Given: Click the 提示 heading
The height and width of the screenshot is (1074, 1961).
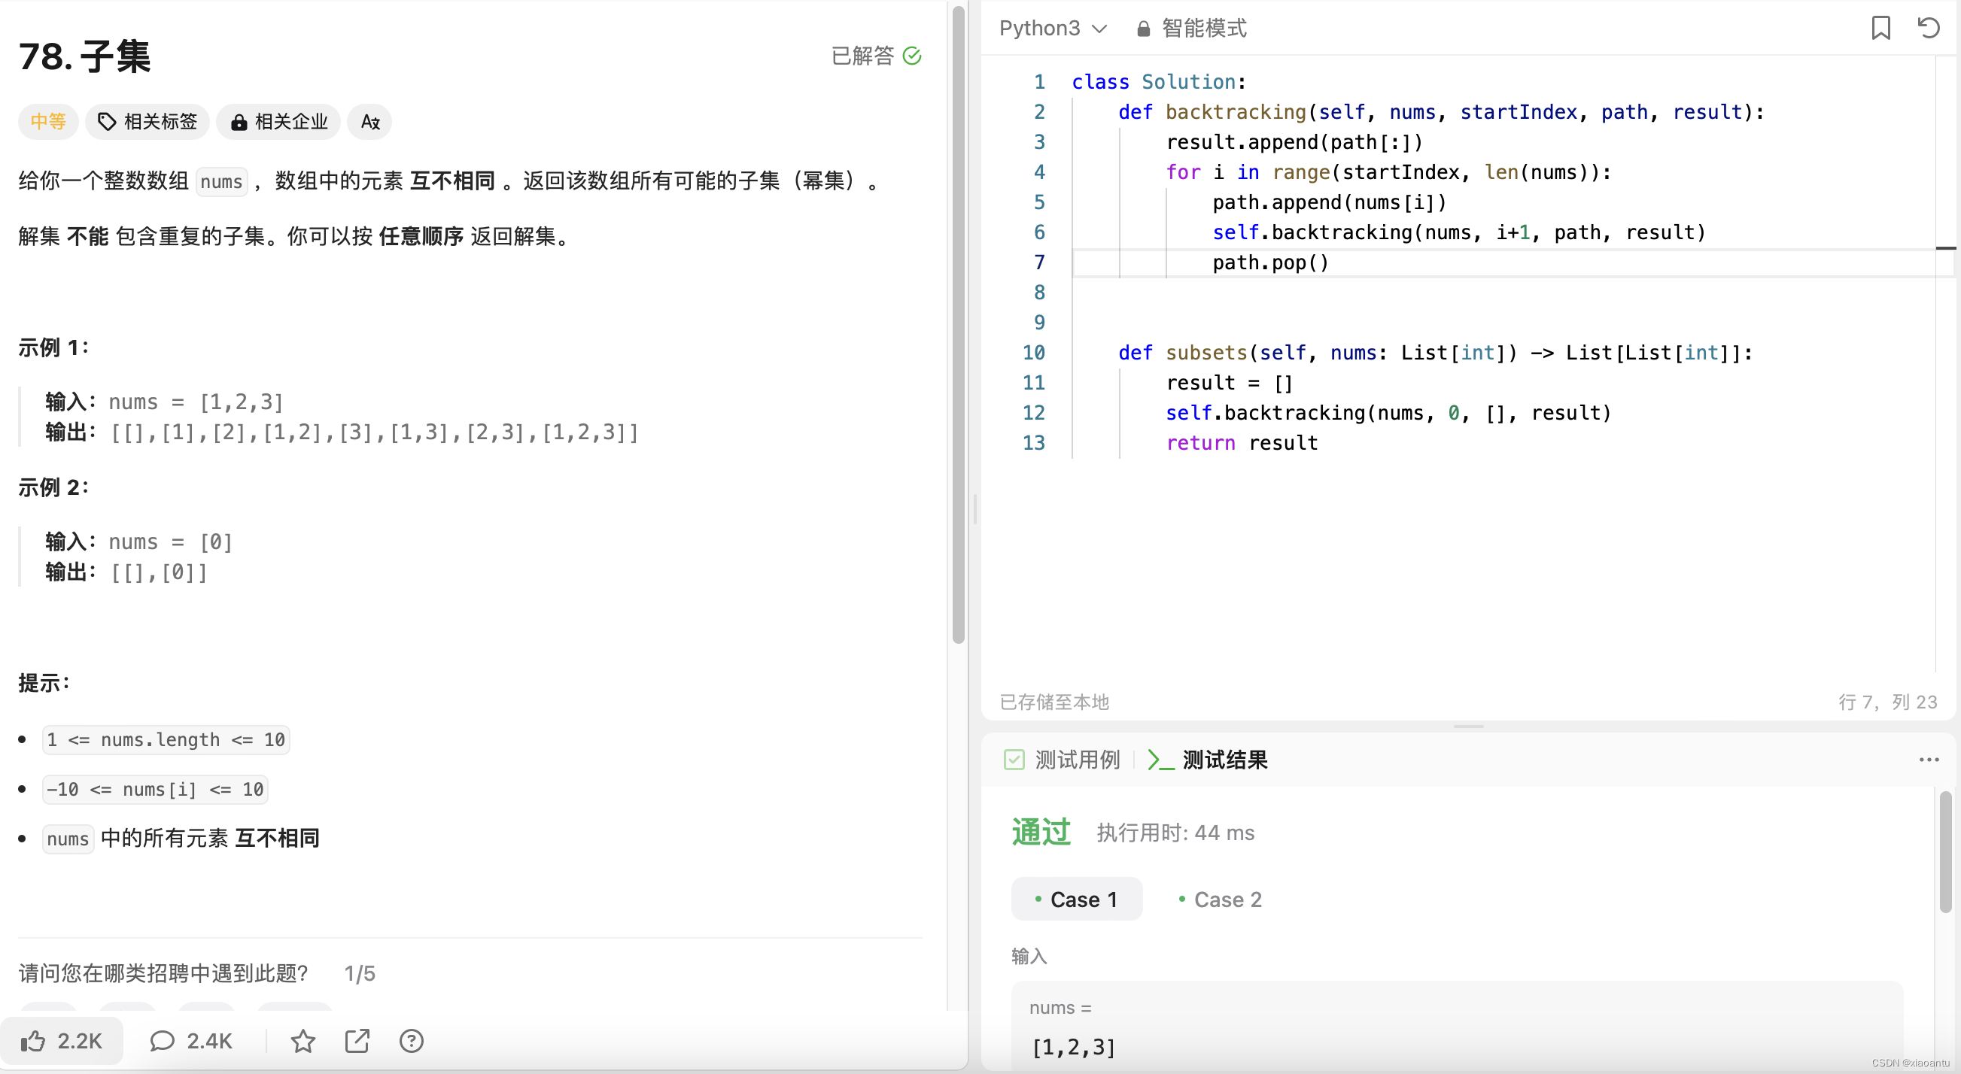Looking at the screenshot, I should (44, 682).
